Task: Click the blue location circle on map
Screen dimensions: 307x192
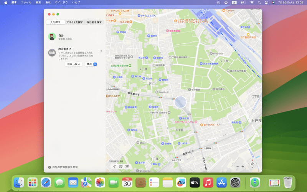Action: 180,102
